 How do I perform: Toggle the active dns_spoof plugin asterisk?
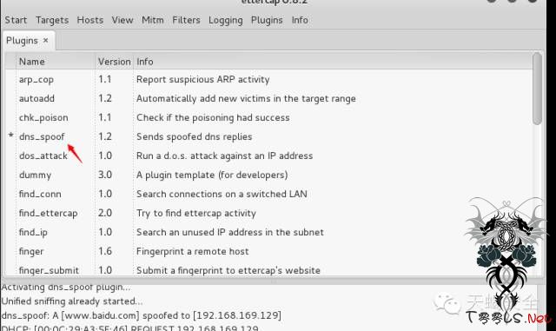coord(10,136)
